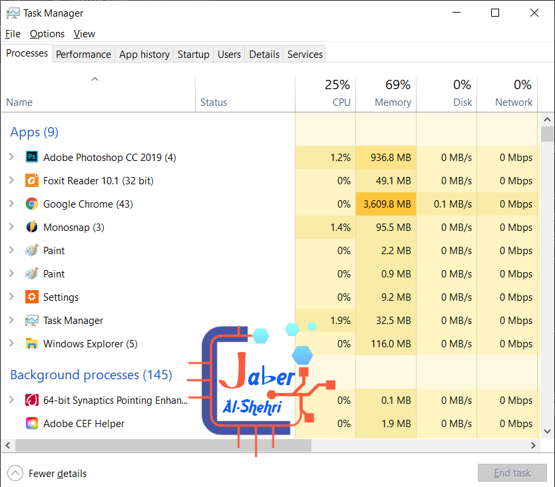This screenshot has width=555, height=487.
Task: Click the horizontal scrollbar right arrow
Action: 533,446
